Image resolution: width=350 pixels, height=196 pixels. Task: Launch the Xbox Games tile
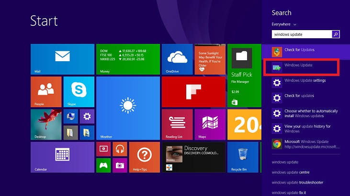(104, 165)
